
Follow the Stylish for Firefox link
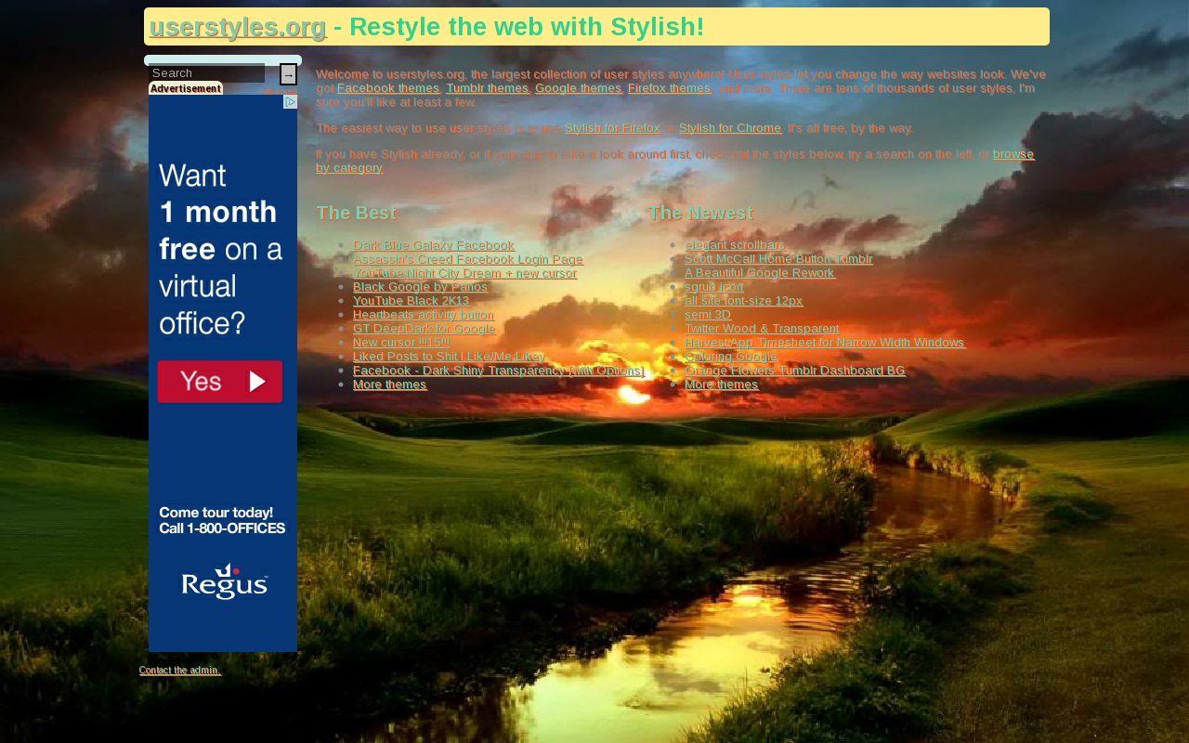[x=613, y=128]
